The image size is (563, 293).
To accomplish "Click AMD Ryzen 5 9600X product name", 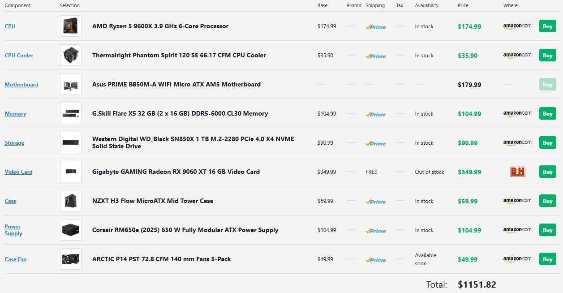I will point(160,26).
